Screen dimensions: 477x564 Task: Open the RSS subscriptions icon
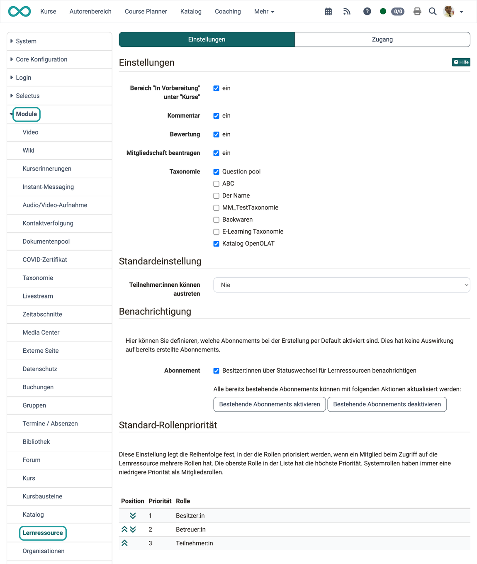[x=347, y=12]
